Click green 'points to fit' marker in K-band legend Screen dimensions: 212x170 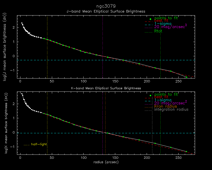pos(150,95)
